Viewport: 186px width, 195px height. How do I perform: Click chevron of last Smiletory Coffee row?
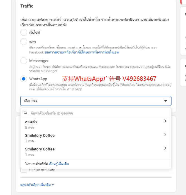165,148
